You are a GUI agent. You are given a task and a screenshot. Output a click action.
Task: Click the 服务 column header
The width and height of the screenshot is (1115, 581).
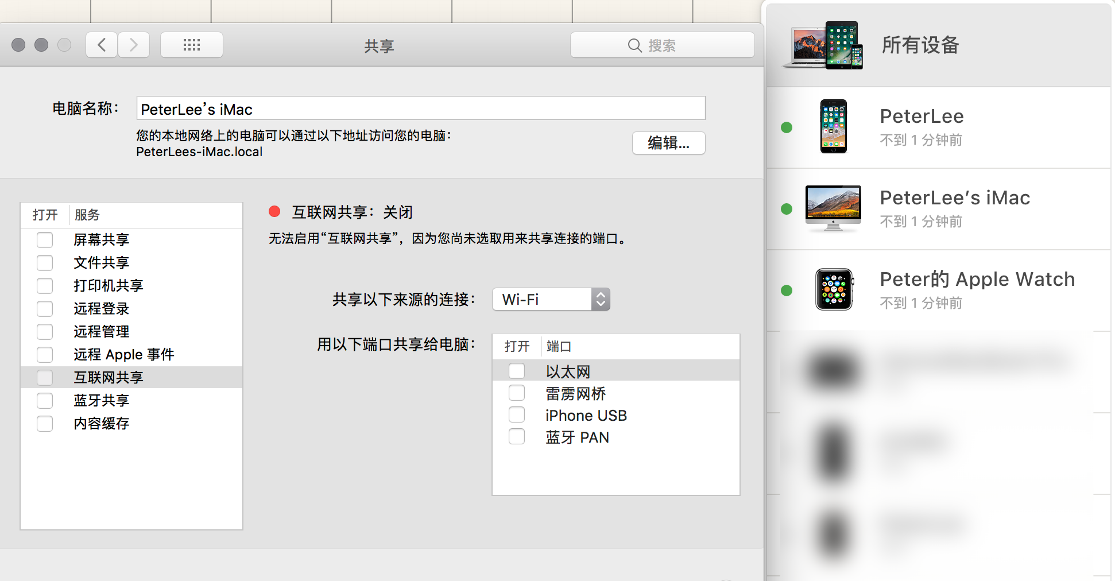pos(87,215)
